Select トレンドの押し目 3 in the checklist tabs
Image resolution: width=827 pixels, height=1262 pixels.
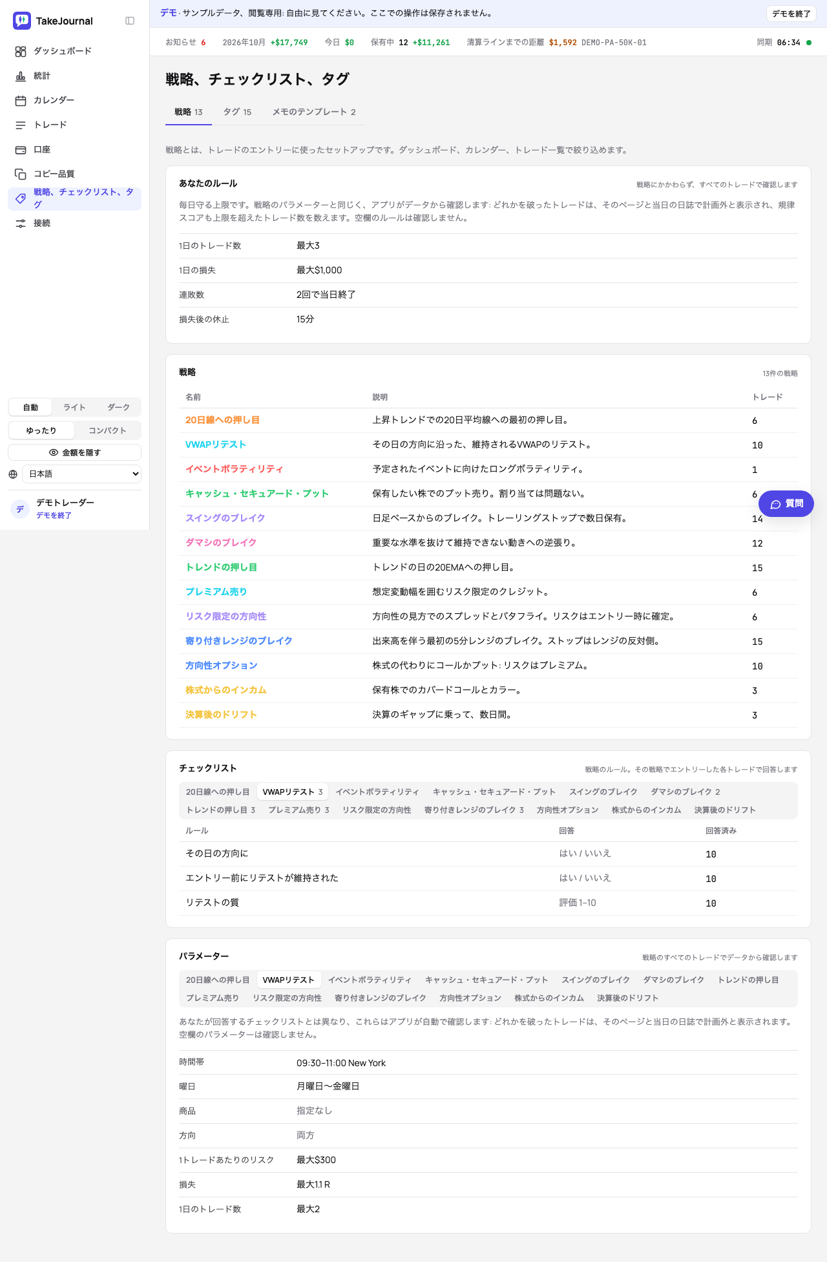220,810
